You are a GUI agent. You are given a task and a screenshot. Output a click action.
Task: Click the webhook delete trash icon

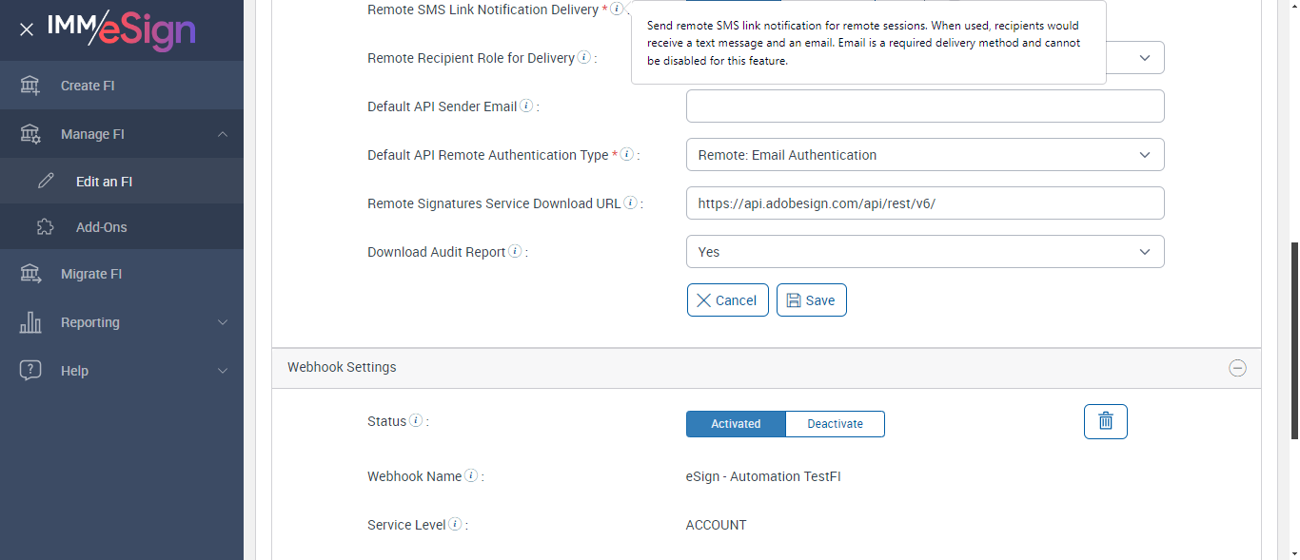pyautogui.click(x=1105, y=421)
